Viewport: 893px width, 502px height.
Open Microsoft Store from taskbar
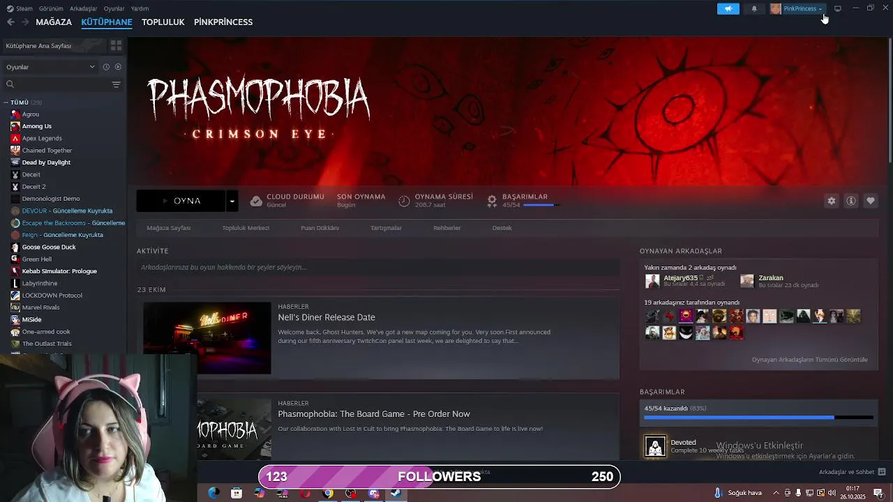coord(237,493)
